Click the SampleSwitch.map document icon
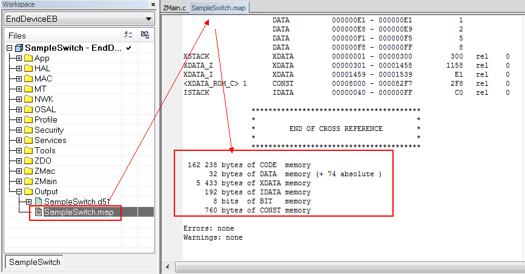The height and width of the screenshot is (274, 525). pyautogui.click(x=39, y=212)
